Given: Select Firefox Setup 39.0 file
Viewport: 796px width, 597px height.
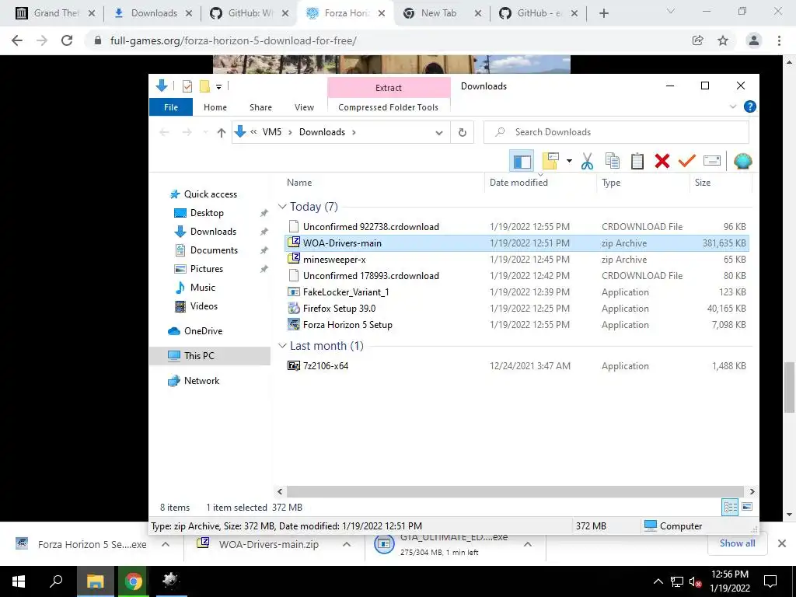Looking at the screenshot, I should coord(517,308).
